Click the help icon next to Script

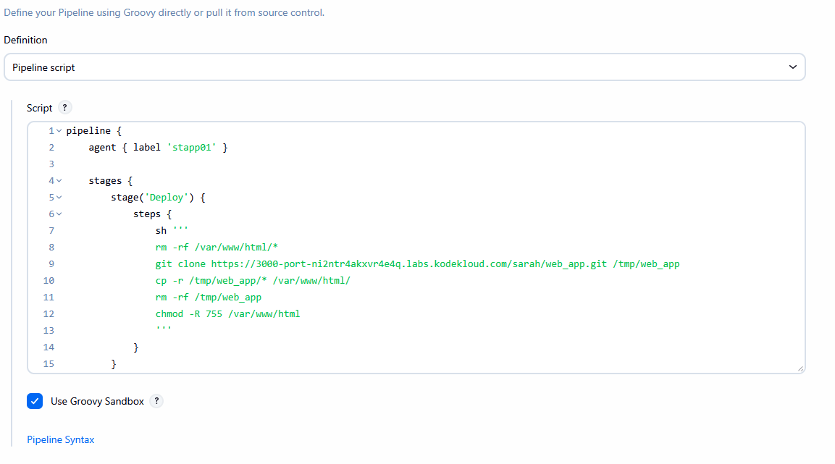[x=65, y=108]
